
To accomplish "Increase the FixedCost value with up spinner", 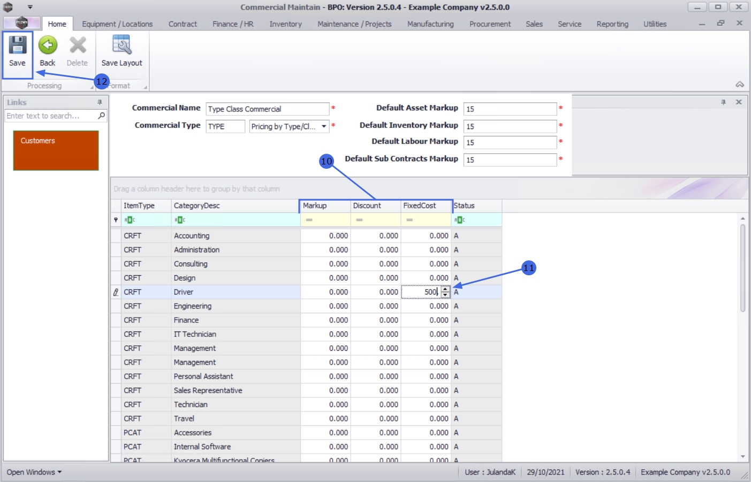I will [x=445, y=289].
